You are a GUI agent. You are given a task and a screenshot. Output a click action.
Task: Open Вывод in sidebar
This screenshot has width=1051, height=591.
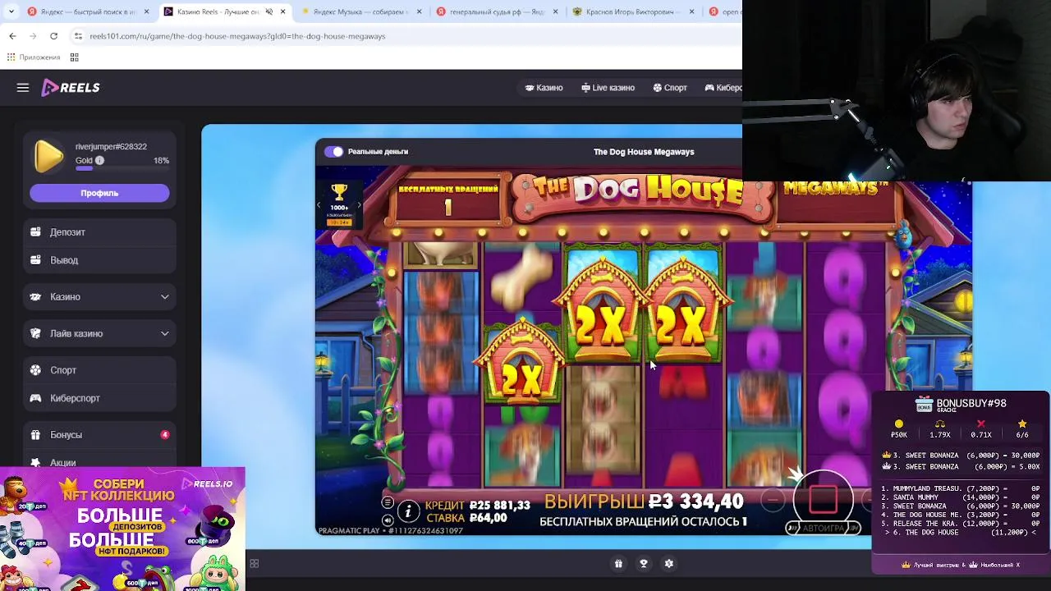(99, 260)
